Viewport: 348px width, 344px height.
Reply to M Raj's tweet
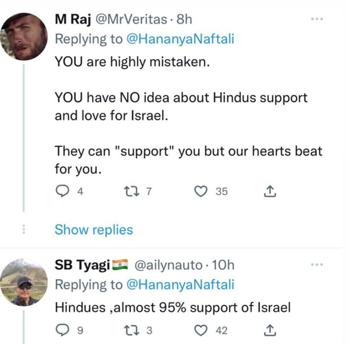point(62,192)
